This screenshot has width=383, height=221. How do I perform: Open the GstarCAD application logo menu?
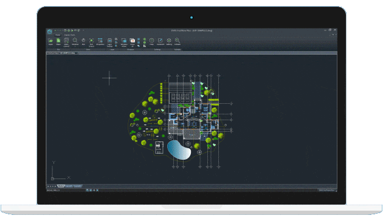(x=50, y=32)
